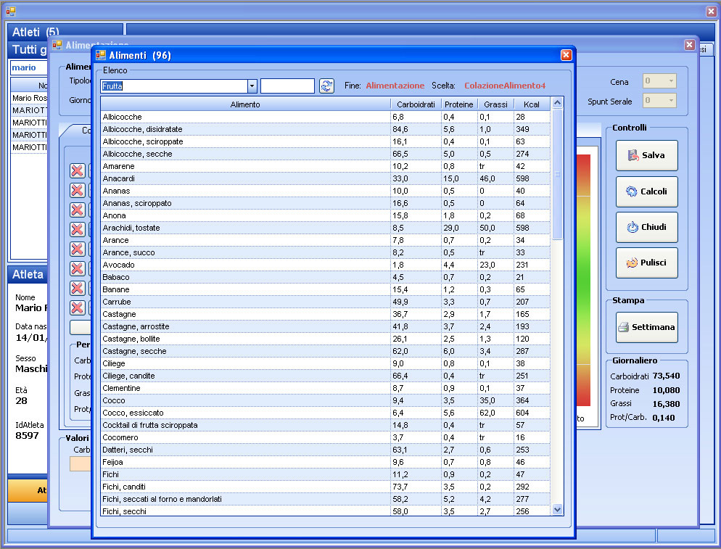Expand the Cena dropdown
The height and width of the screenshot is (549, 721).
670,82
